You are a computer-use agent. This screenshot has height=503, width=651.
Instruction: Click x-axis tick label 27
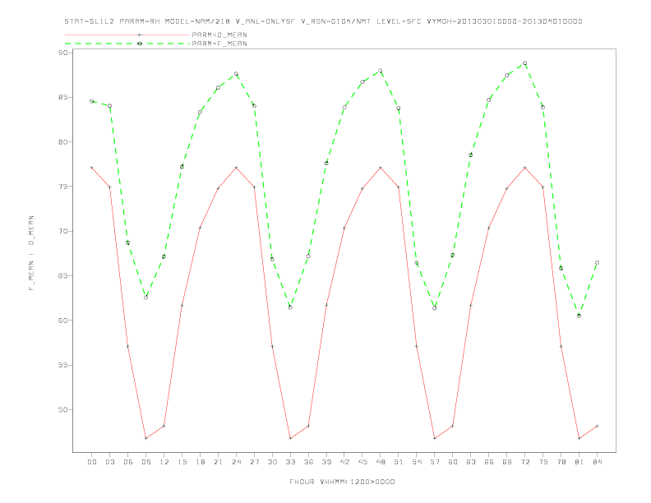tap(254, 462)
